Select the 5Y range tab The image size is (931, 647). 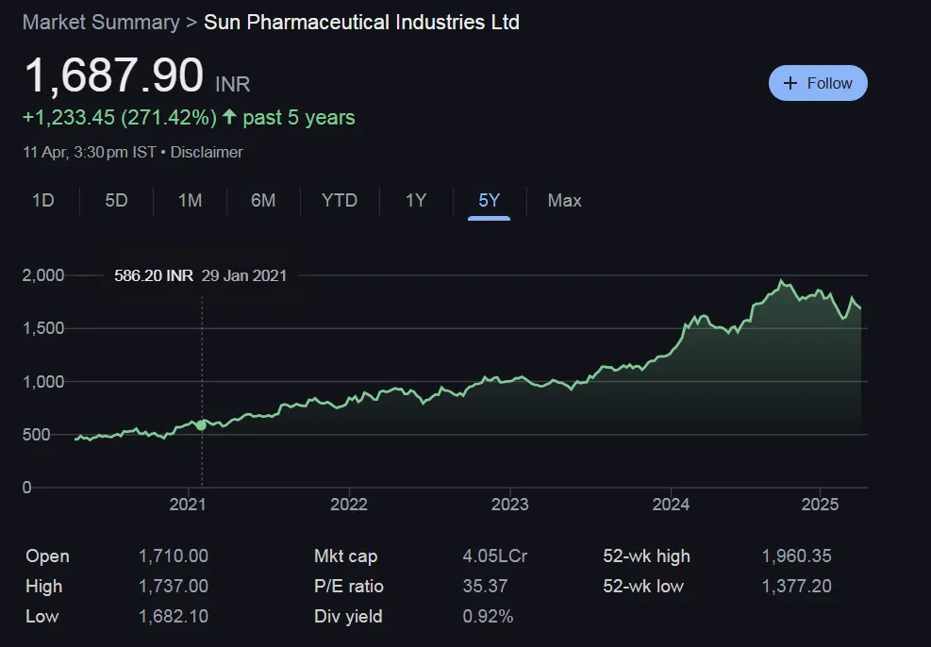(489, 200)
